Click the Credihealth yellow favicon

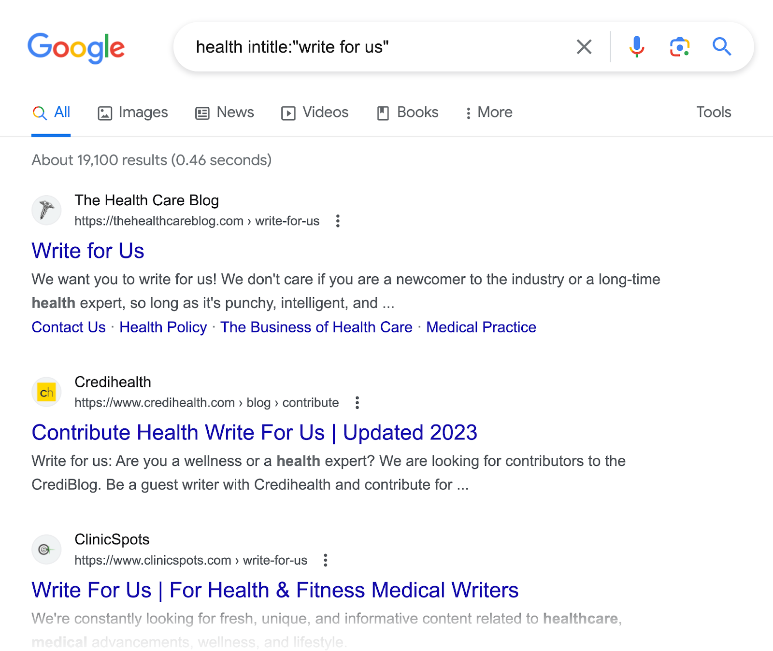tap(46, 392)
